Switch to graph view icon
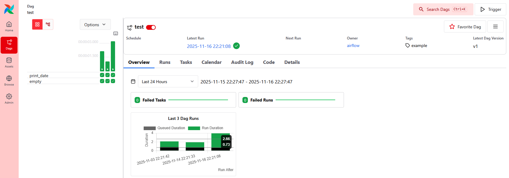This screenshot has height=178, width=509. (x=48, y=24)
